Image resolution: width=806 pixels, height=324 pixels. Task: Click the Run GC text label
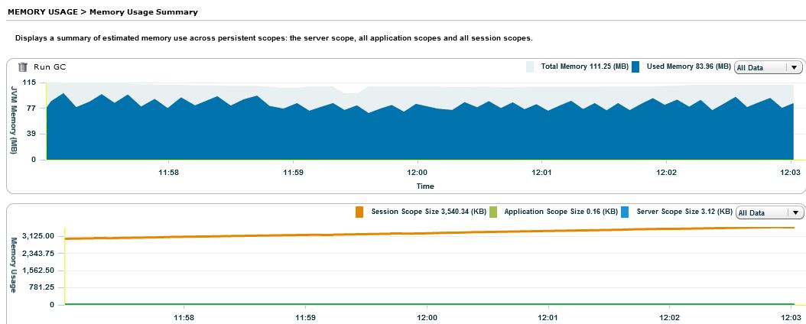(50, 67)
